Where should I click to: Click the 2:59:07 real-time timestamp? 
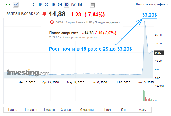pyautogui.click(x=54, y=37)
